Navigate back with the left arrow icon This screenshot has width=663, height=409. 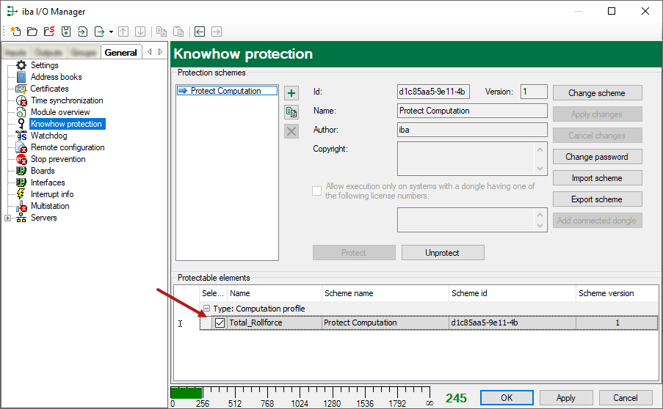click(x=200, y=32)
